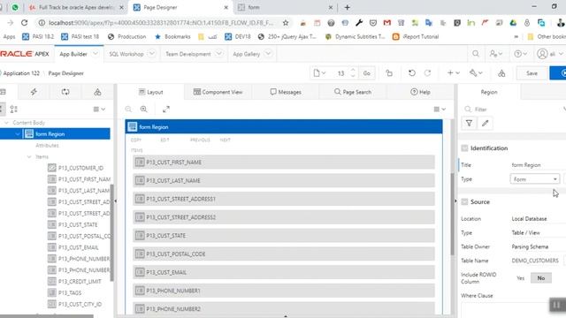This screenshot has width=566, height=318.
Task: Open the DEV18 bookmark
Action: point(238,37)
